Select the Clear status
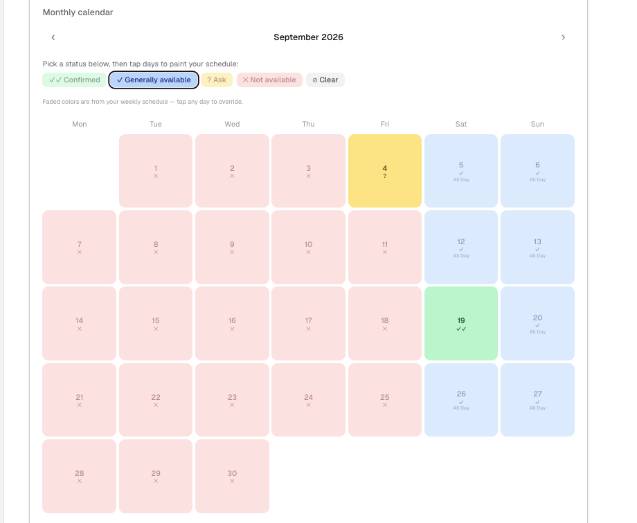Viewport: 637px width, 523px height. tap(325, 80)
